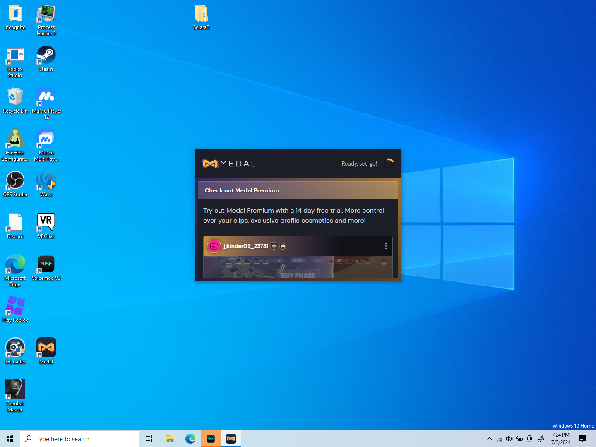Screen dimensions: 596x447
Task: Launch VRChat from desktop
Action: [x=46, y=226]
